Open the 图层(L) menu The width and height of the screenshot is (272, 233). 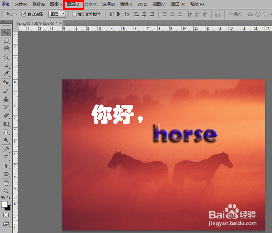pos(73,5)
